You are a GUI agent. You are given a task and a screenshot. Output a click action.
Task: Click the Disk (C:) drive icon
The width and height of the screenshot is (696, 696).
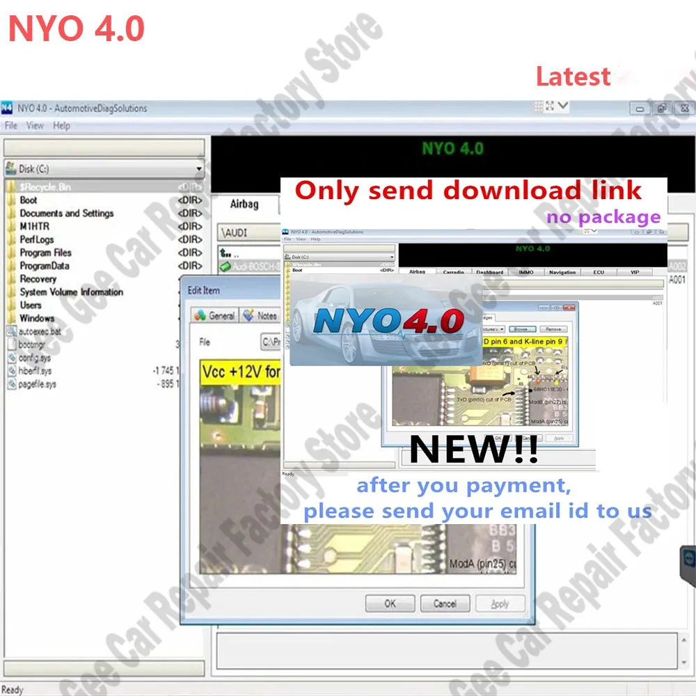coord(11,168)
